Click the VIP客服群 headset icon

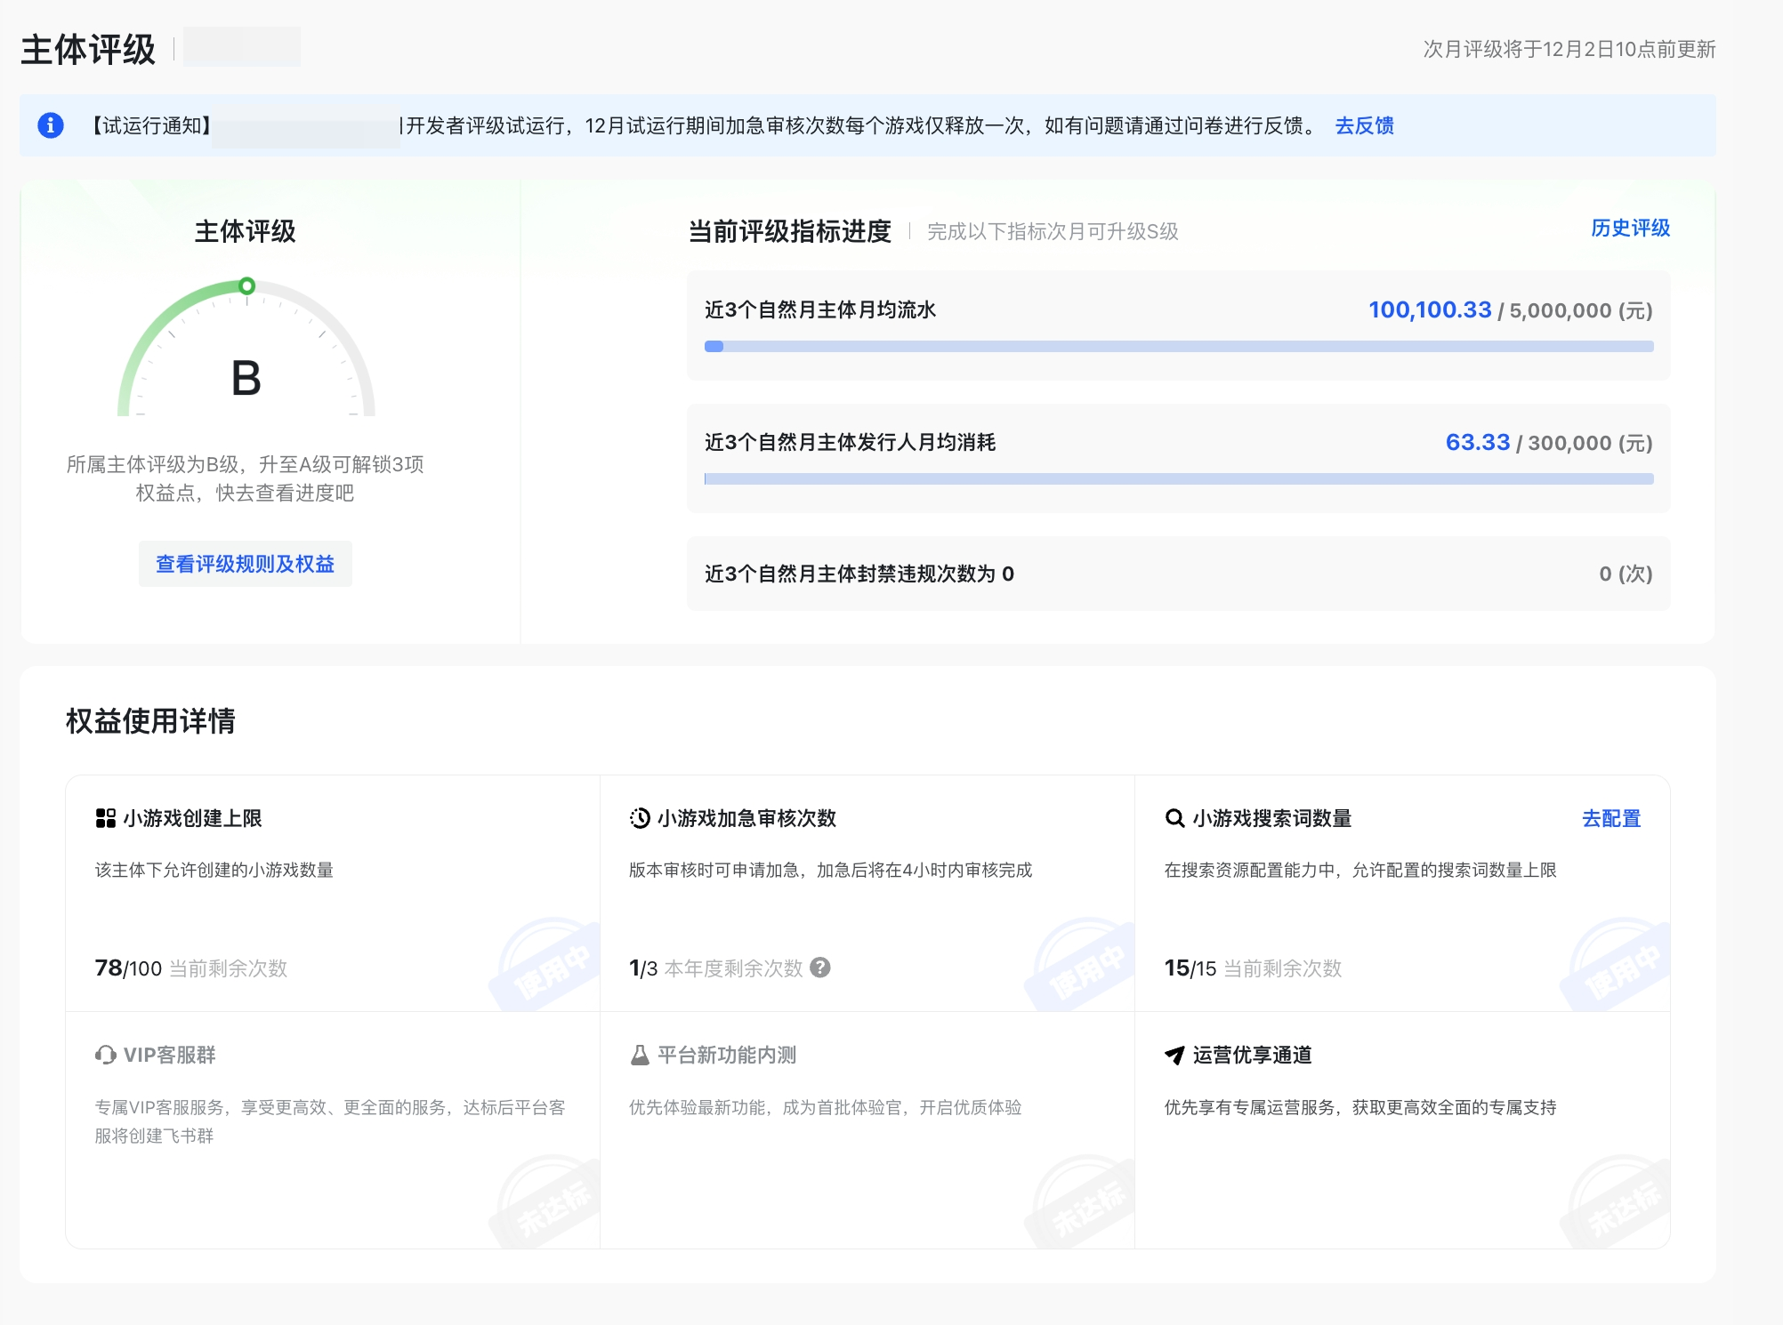pos(106,1055)
